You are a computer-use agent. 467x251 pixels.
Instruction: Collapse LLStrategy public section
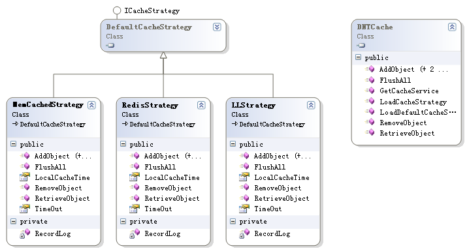click(x=233, y=144)
